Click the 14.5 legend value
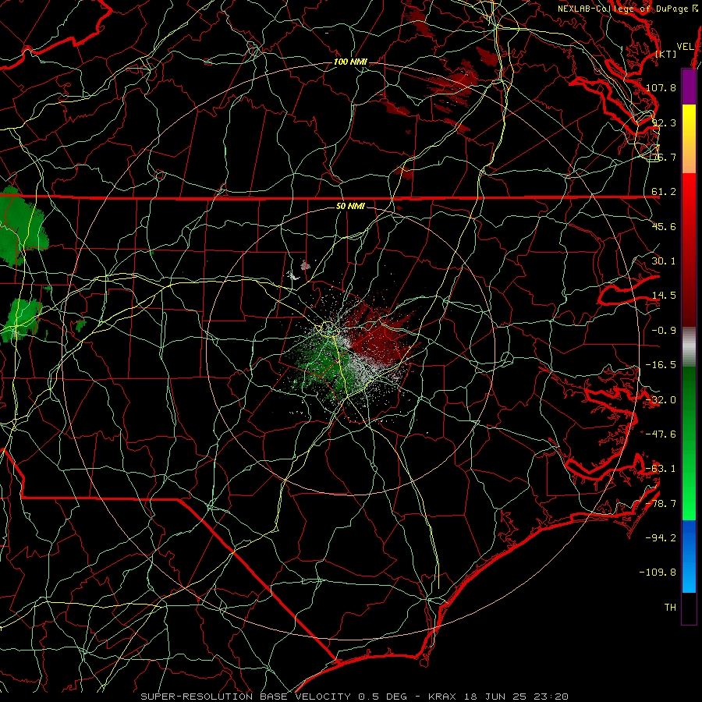702x702 pixels. (664, 296)
